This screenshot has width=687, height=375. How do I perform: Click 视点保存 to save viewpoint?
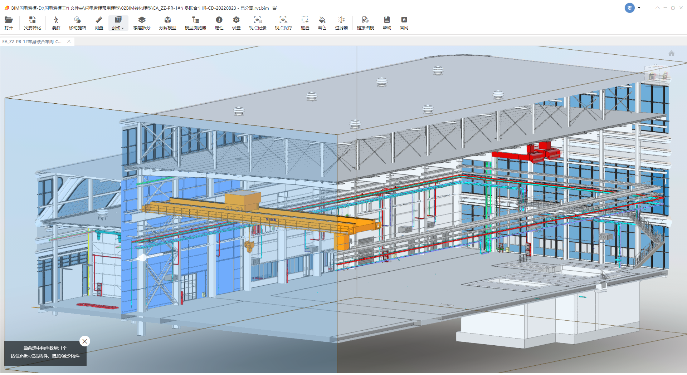point(283,23)
